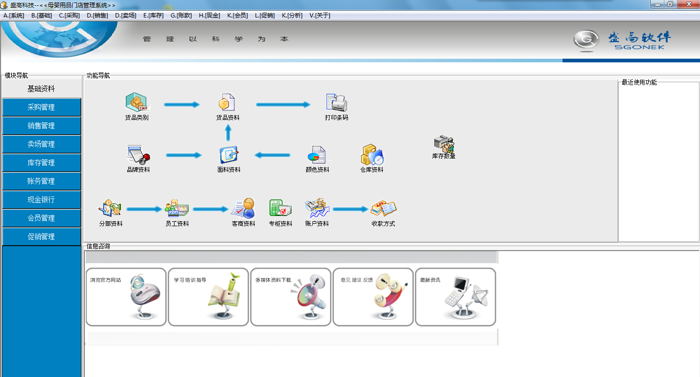Screen dimensions: 700x377
Task: Open the 货品资料 goods info icon
Action: point(227,103)
